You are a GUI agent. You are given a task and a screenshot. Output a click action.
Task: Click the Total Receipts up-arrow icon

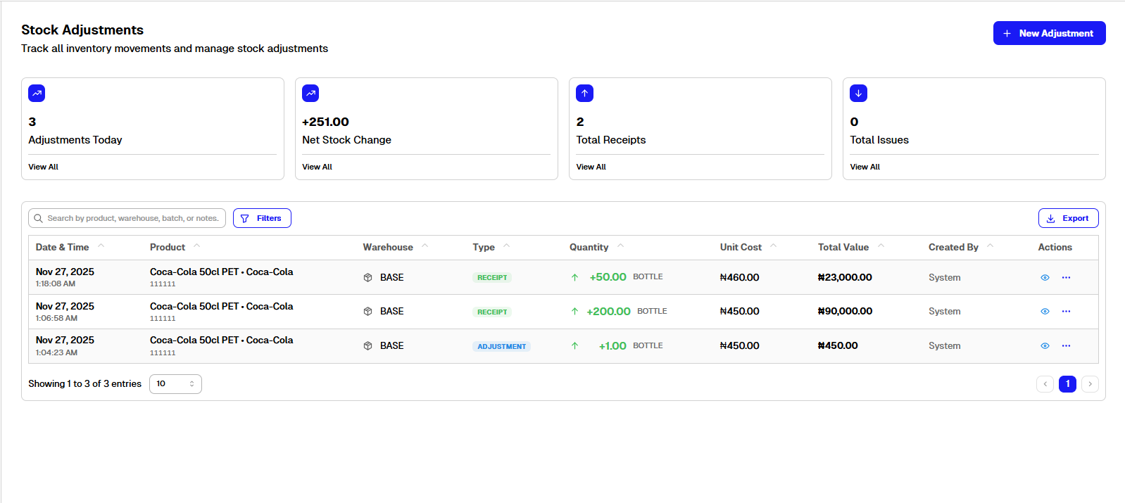tap(584, 93)
